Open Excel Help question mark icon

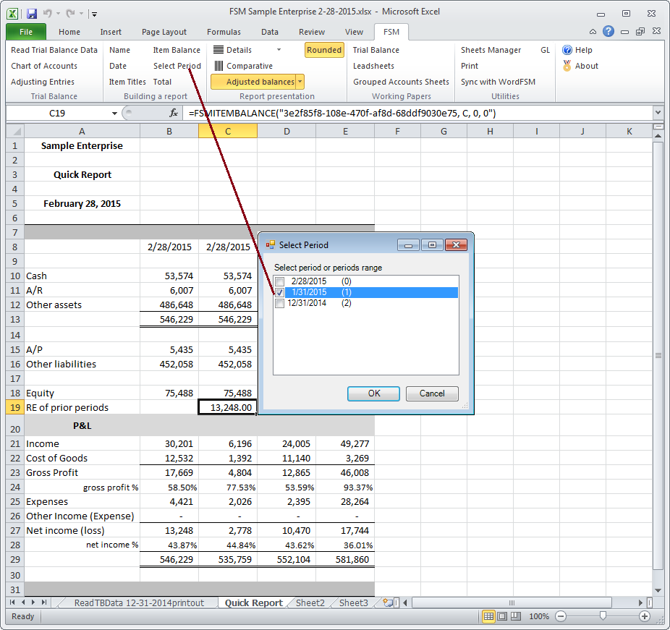pos(608,32)
